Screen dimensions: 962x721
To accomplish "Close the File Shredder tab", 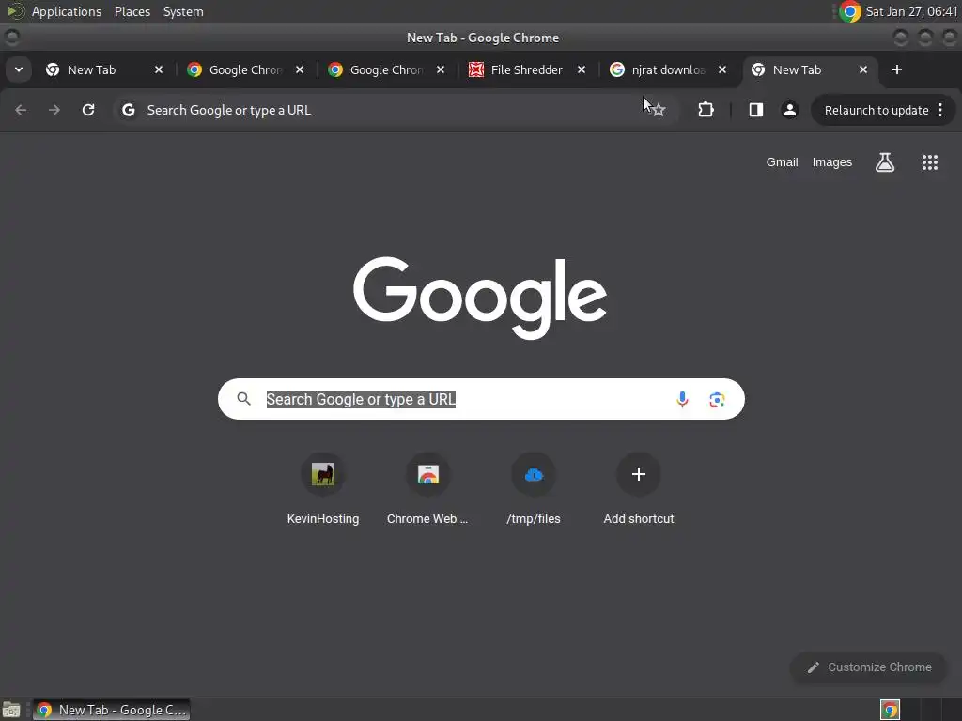I will tap(581, 69).
